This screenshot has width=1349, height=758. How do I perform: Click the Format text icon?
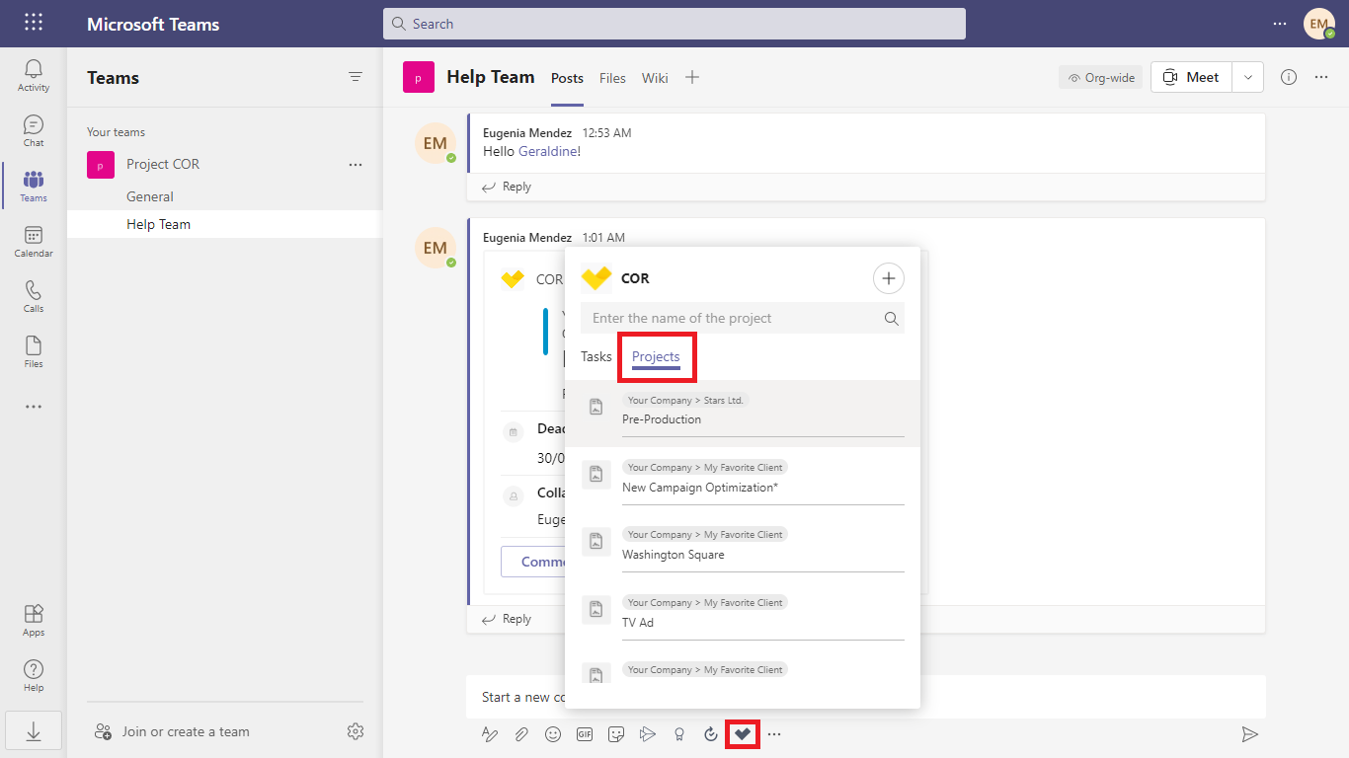(x=490, y=734)
